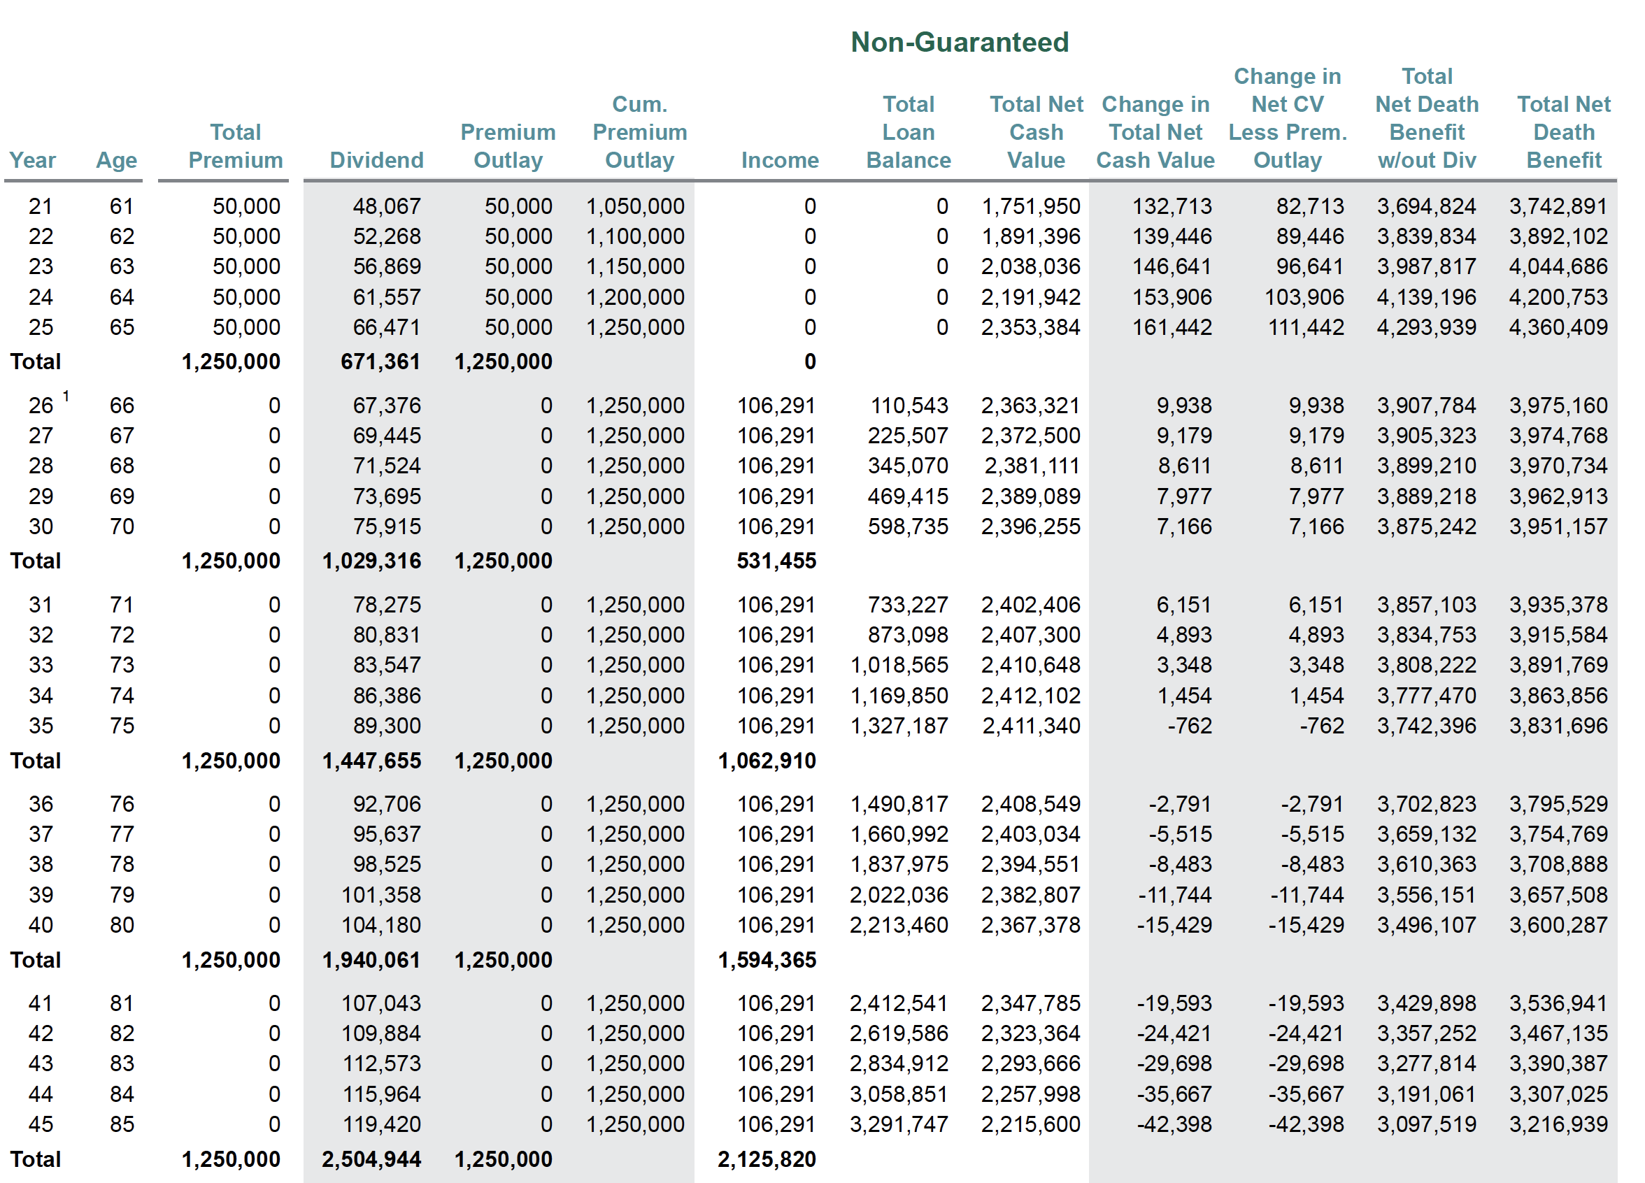The image size is (1645, 1183).
Task: Click the Income column header
Action: pos(779,159)
